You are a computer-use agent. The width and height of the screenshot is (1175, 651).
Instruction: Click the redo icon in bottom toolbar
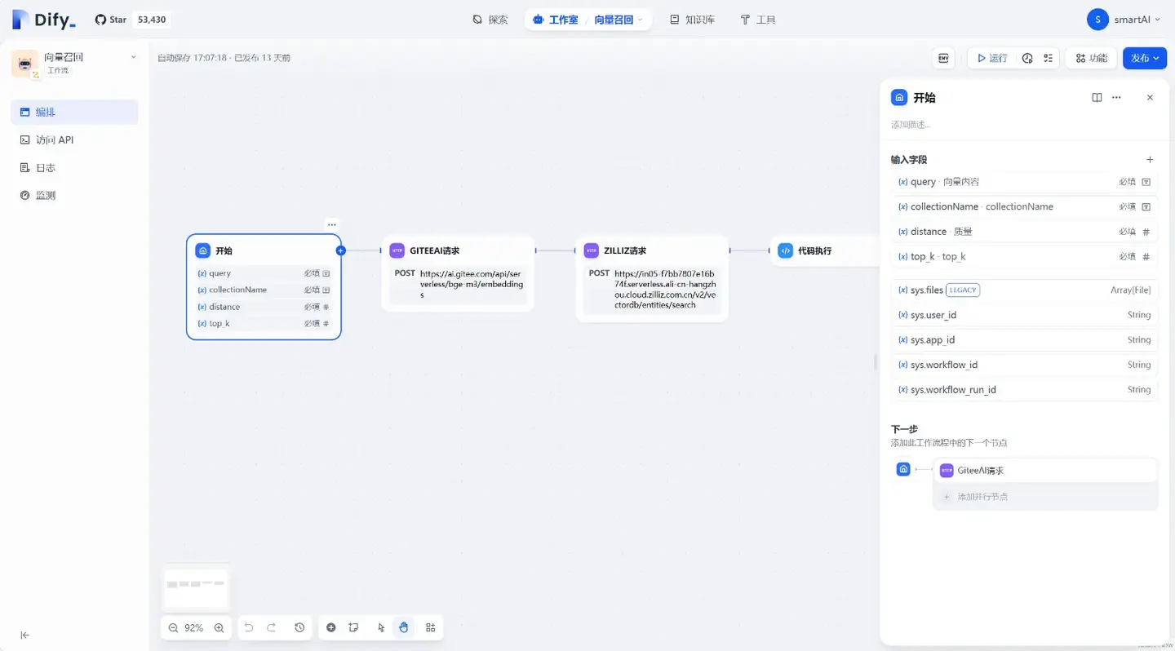[272, 627]
